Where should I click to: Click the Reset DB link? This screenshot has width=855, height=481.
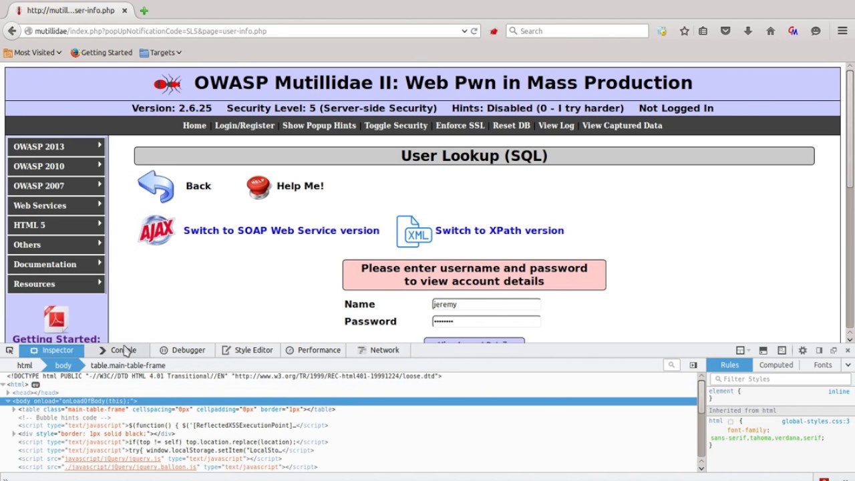[x=511, y=126]
